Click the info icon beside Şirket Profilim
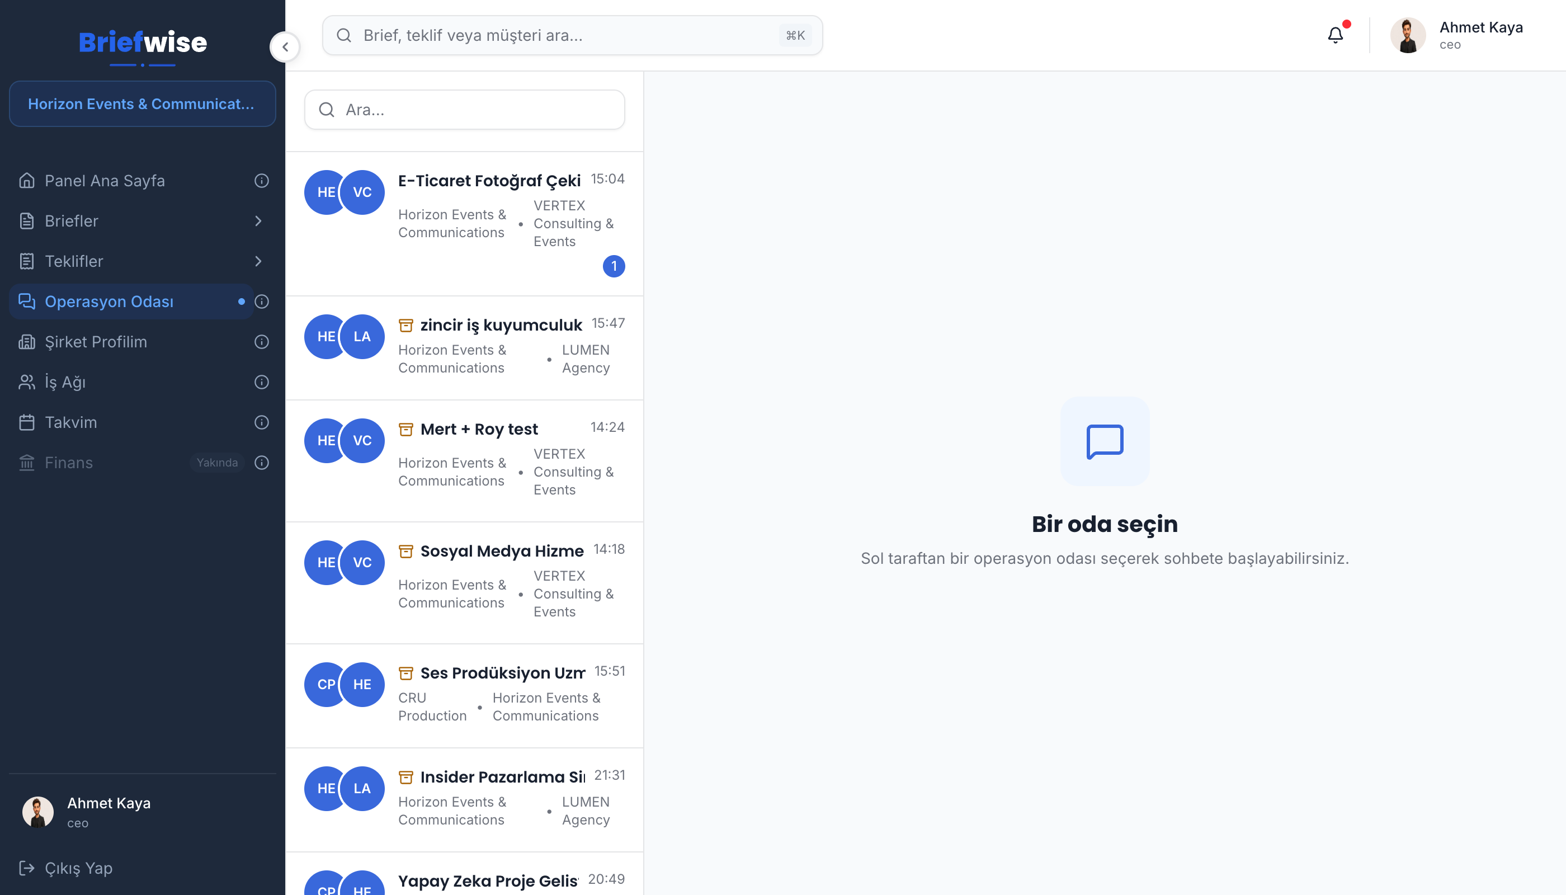The width and height of the screenshot is (1566, 895). click(x=262, y=342)
